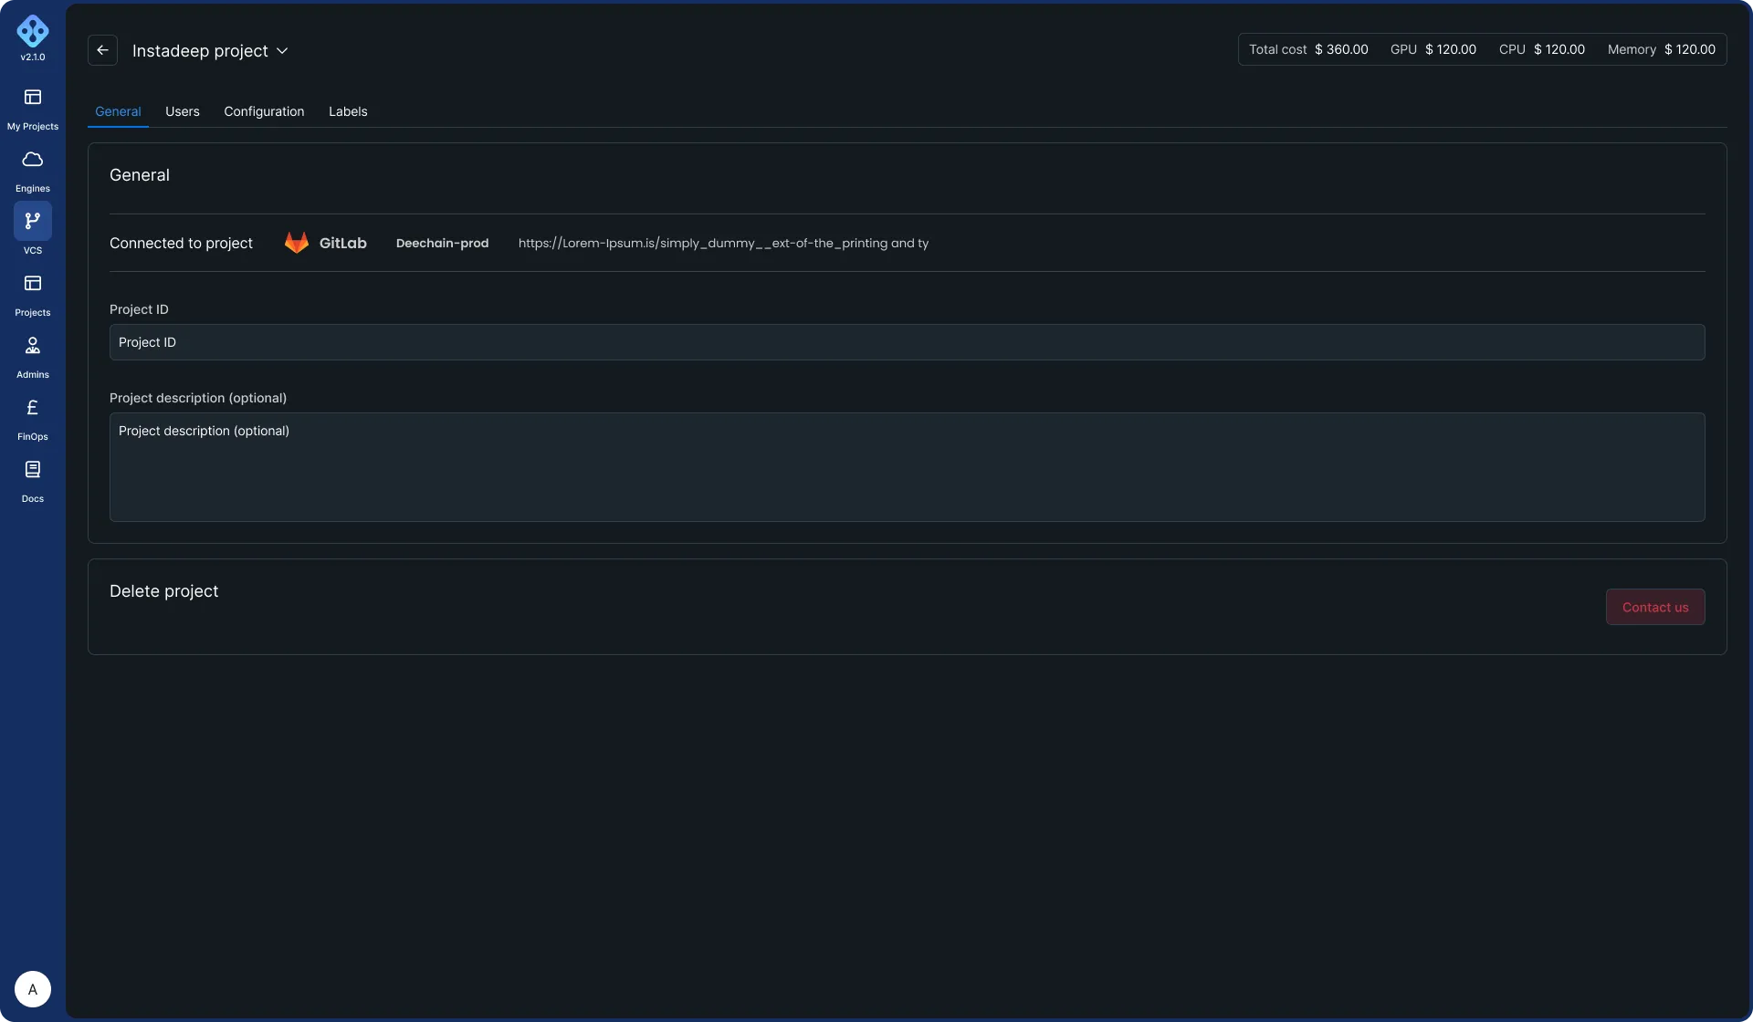This screenshot has width=1753, height=1022.
Task: Open the Docs icon in the sidebar
Action: click(x=33, y=470)
